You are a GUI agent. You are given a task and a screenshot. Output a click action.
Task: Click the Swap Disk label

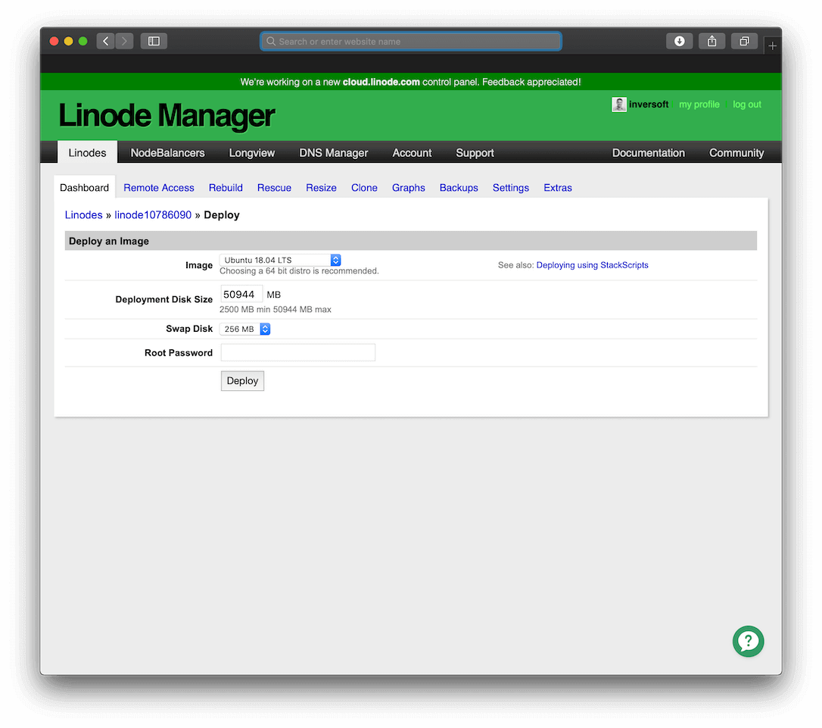(x=189, y=329)
